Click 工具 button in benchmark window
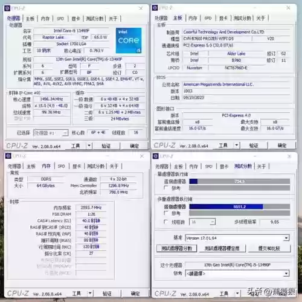This screenshot has height=302, width=302. coord(224,294)
